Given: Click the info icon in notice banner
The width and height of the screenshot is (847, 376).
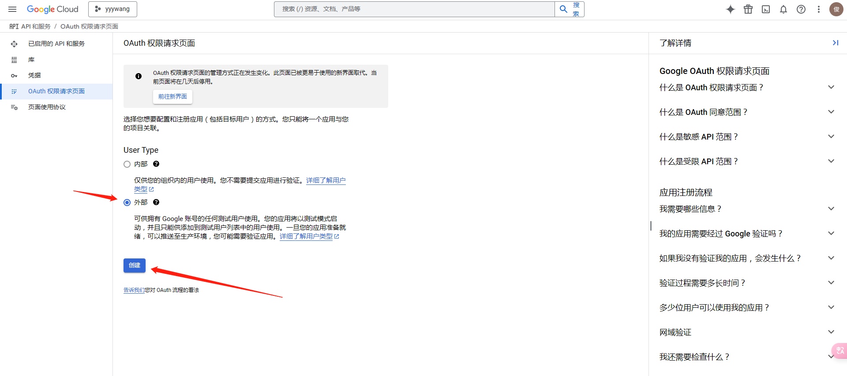Looking at the screenshot, I should click(x=139, y=76).
